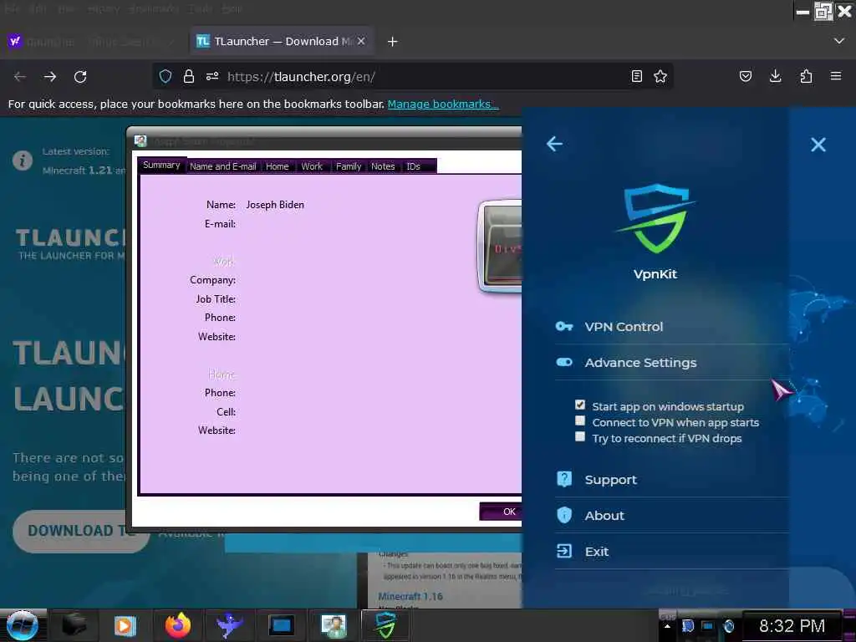Click the question mark Support icon
Viewport: 856px width, 642px height.
[x=564, y=479]
